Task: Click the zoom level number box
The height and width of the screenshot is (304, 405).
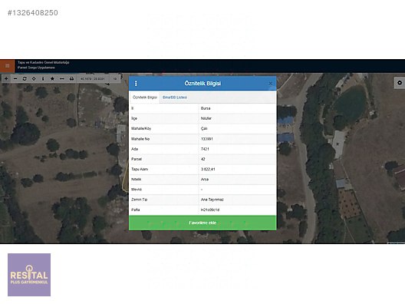Action: [x=115, y=78]
